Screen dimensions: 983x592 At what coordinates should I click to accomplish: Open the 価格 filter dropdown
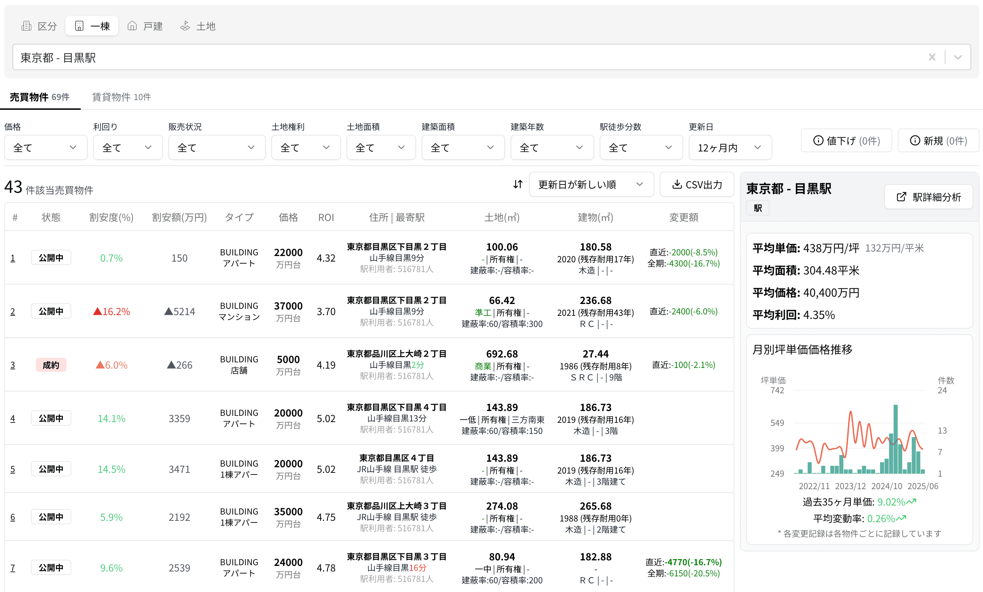click(x=46, y=147)
